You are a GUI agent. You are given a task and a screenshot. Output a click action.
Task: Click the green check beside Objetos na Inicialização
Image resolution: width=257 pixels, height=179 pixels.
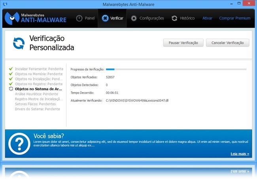[11, 79]
